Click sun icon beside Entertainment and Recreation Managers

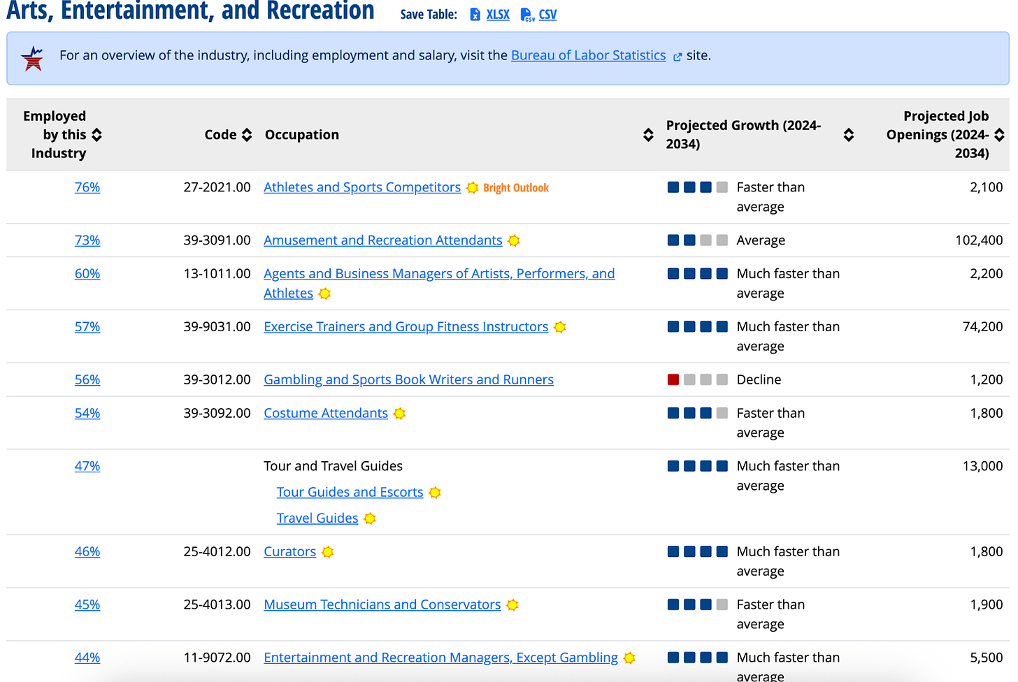click(629, 658)
